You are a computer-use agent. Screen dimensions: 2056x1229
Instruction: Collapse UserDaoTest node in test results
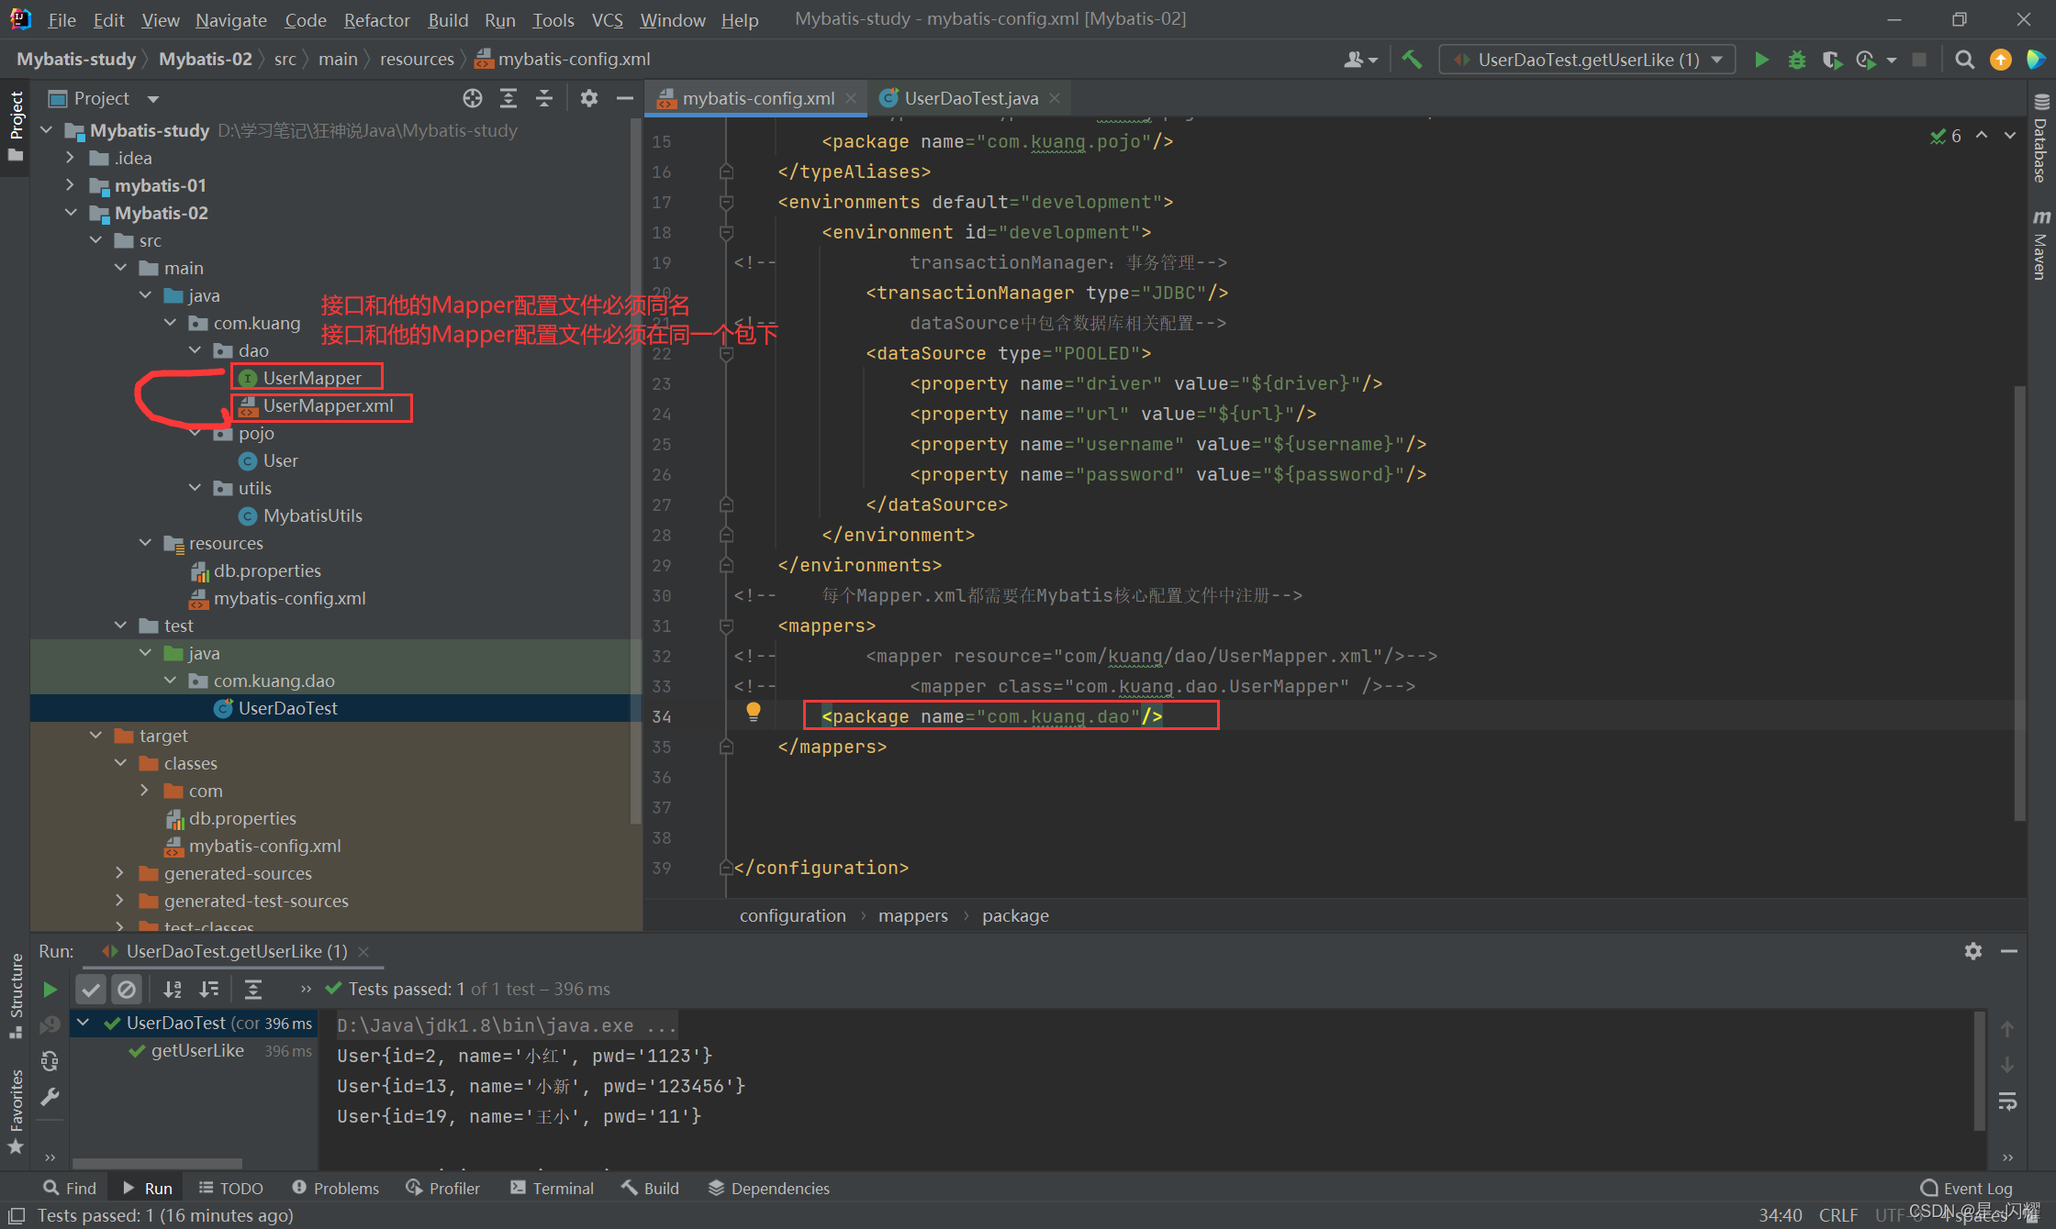click(x=84, y=1023)
